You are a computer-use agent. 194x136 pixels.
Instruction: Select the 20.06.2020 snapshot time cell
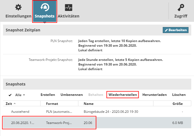(23, 123)
